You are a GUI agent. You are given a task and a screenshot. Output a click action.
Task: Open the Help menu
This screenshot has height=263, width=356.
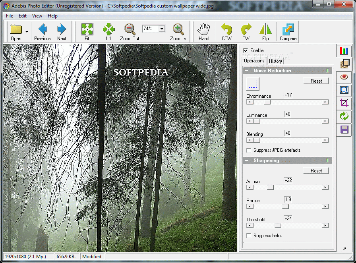click(53, 16)
